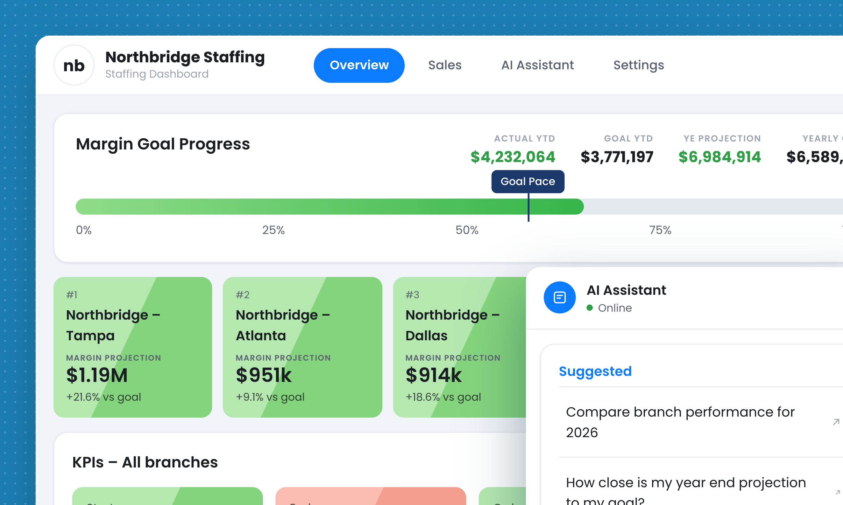This screenshot has height=505, width=843.
Task: Click the KPIs – All branches heading
Action: click(145, 462)
